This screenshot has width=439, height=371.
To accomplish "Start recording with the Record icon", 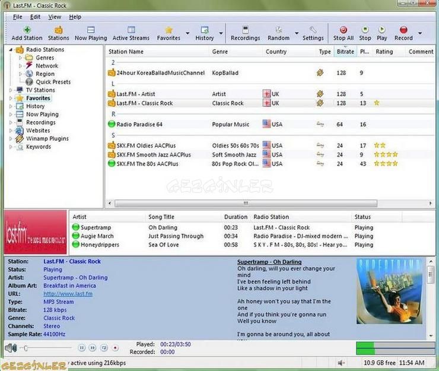I will pyautogui.click(x=403, y=30).
